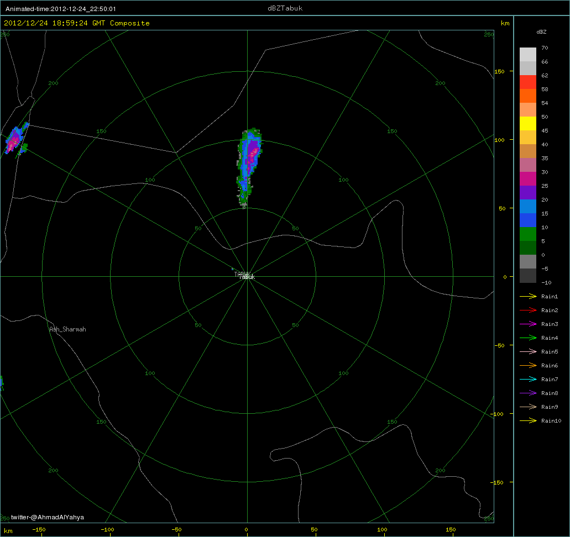The width and height of the screenshot is (570, 537).
Task: Click the Rain5 legend label
Action: [x=550, y=352]
